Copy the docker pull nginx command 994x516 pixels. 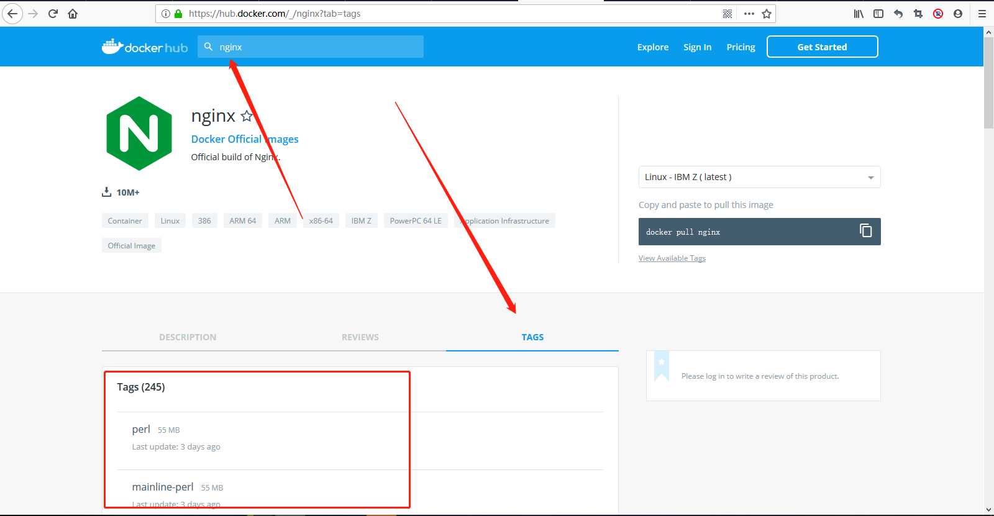[865, 231]
